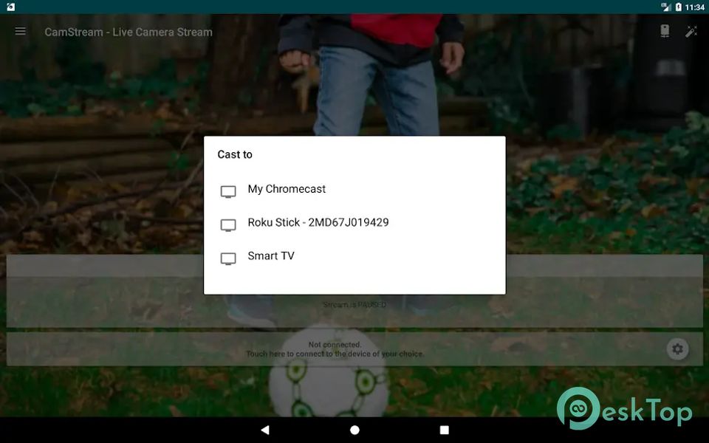Select My Chromecast from cast list

click(354, 190)
